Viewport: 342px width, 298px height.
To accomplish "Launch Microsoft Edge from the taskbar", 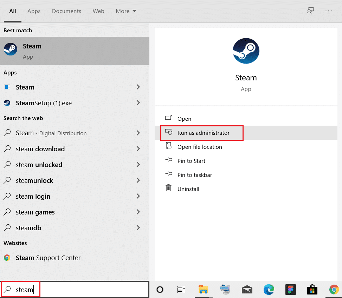I will click(x=269, y=290).
